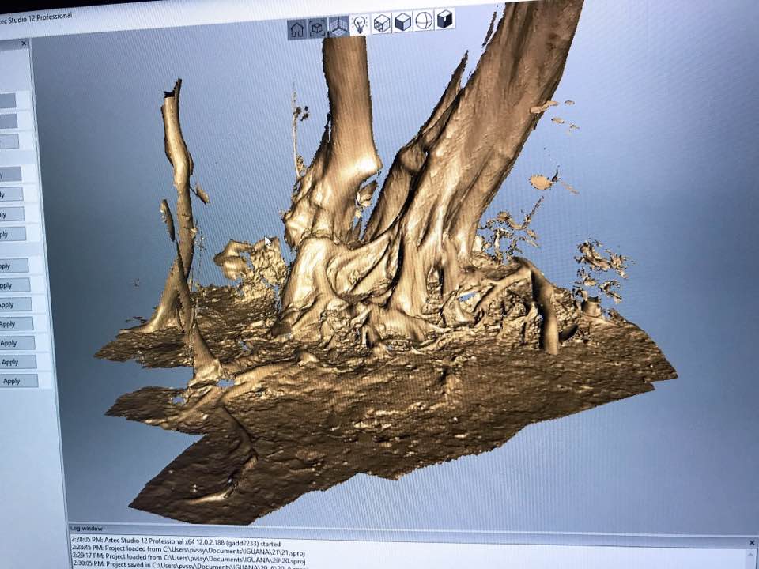Select the 'Project saved in' log entry
Viewport: 759px width, 569px height.
coord(189,566)
